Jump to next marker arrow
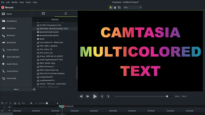The width and height of the screenshot is (205, 115). coord(108,96)
